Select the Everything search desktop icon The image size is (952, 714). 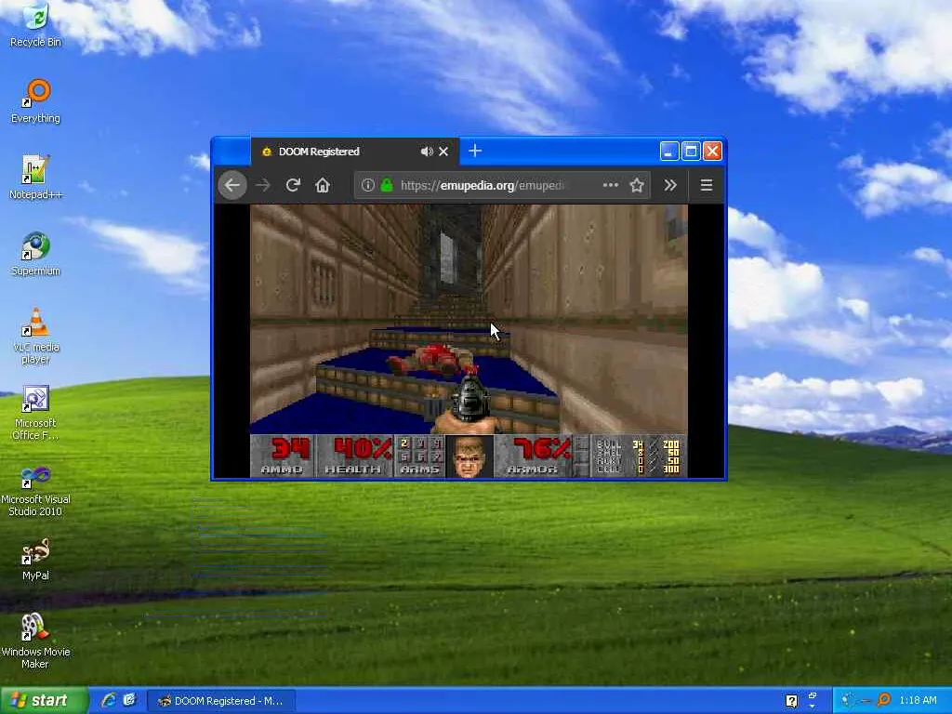(x=35, y=101)
